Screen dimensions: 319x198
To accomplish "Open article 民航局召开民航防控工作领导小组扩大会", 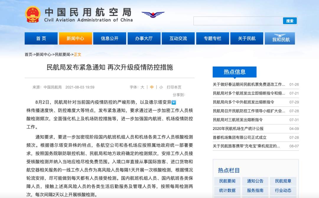I will tap(249, 111).
